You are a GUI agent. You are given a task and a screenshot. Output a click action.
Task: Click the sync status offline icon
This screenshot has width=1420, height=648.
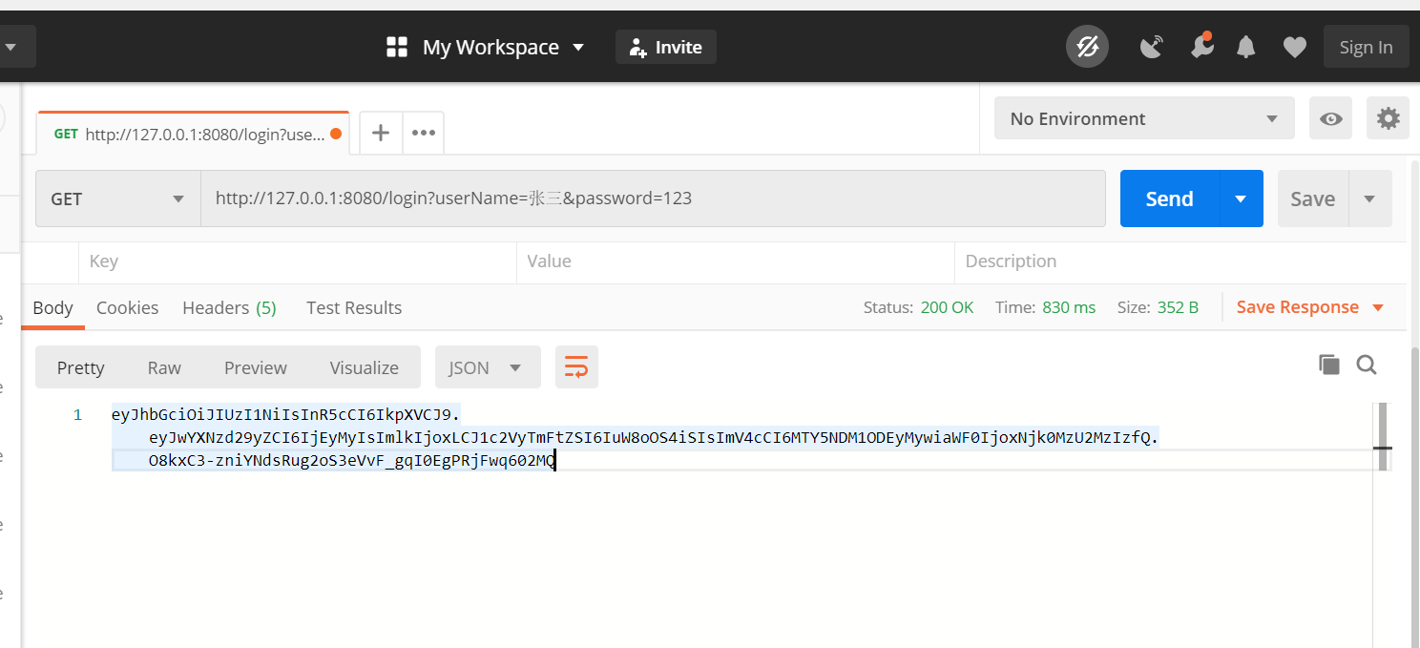(1087, 46)
